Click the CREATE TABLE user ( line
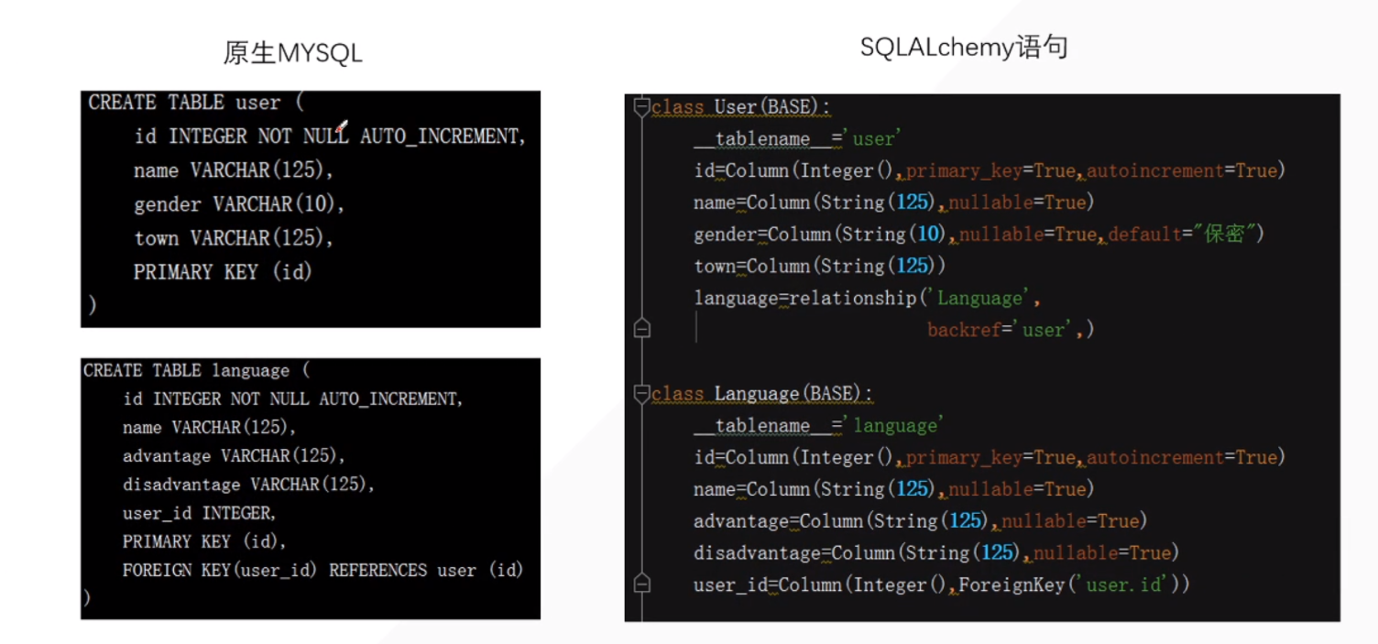This screenshot has width=1378, height=644. tap(196, 103)
